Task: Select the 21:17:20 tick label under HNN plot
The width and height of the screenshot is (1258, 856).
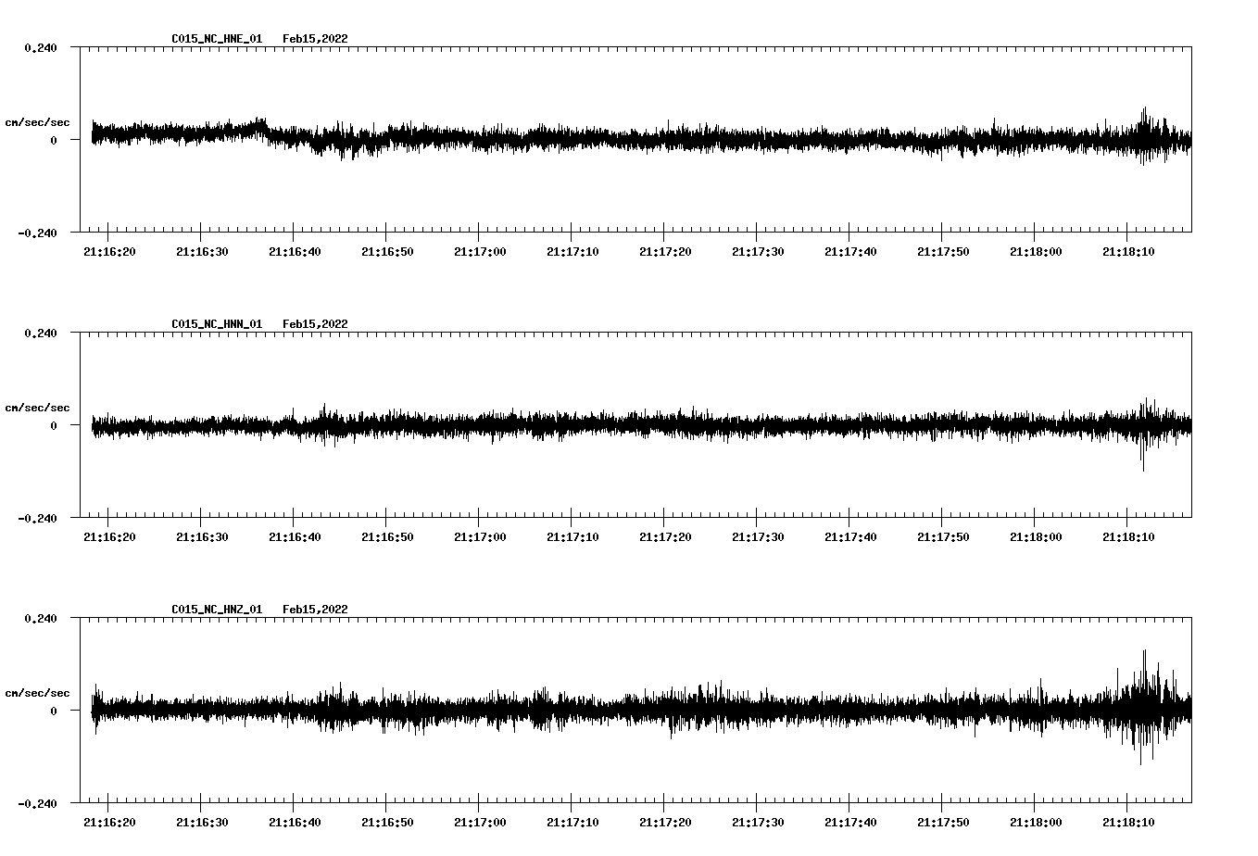Action: pyautogui.click(x=665, y=537)
